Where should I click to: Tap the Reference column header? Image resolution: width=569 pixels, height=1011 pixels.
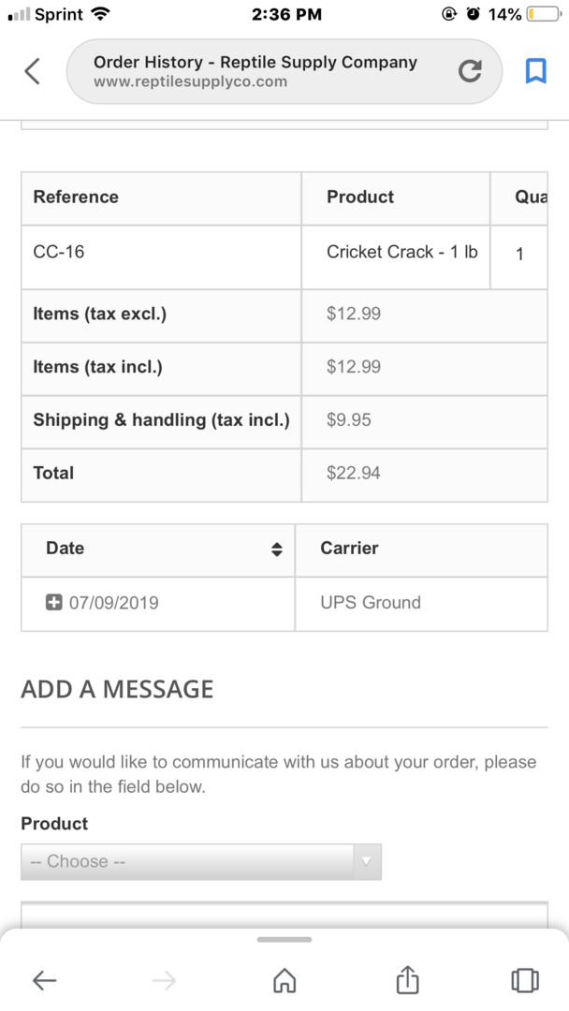[x=76, y=198]
